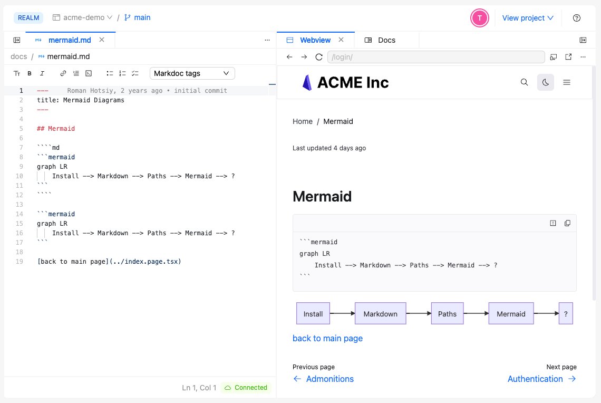The height and width of the screenshot is (403, 601).
Task: Click the Mermaid page heading
Action: [322, 196]
